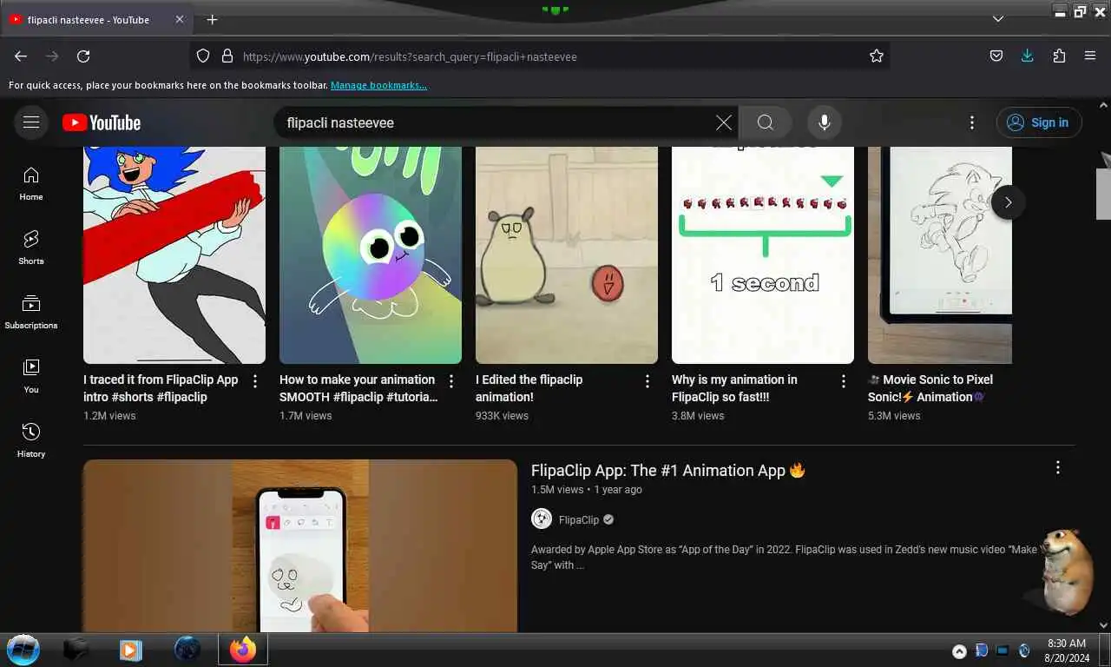
Task: Open Shorts in the sidebar
Action: [31, 248]
